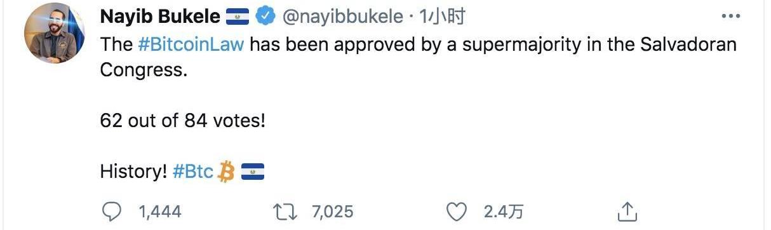This screenshot has height=230, width=771.
Task: Visit the @nayibbukele handle
Action: [x=342, y=17]
